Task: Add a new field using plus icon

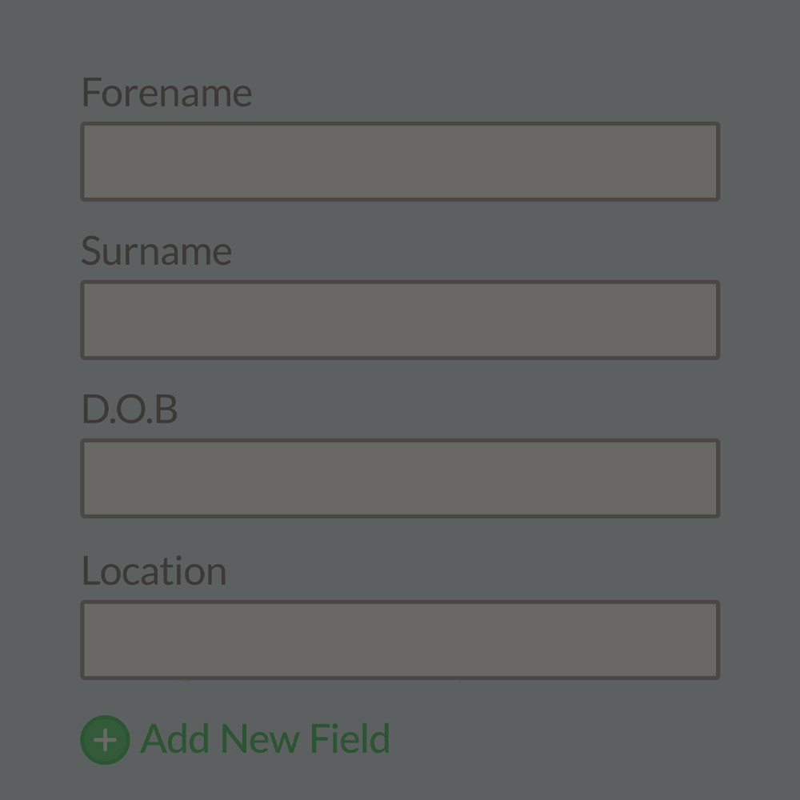Action: pos(105,740)
